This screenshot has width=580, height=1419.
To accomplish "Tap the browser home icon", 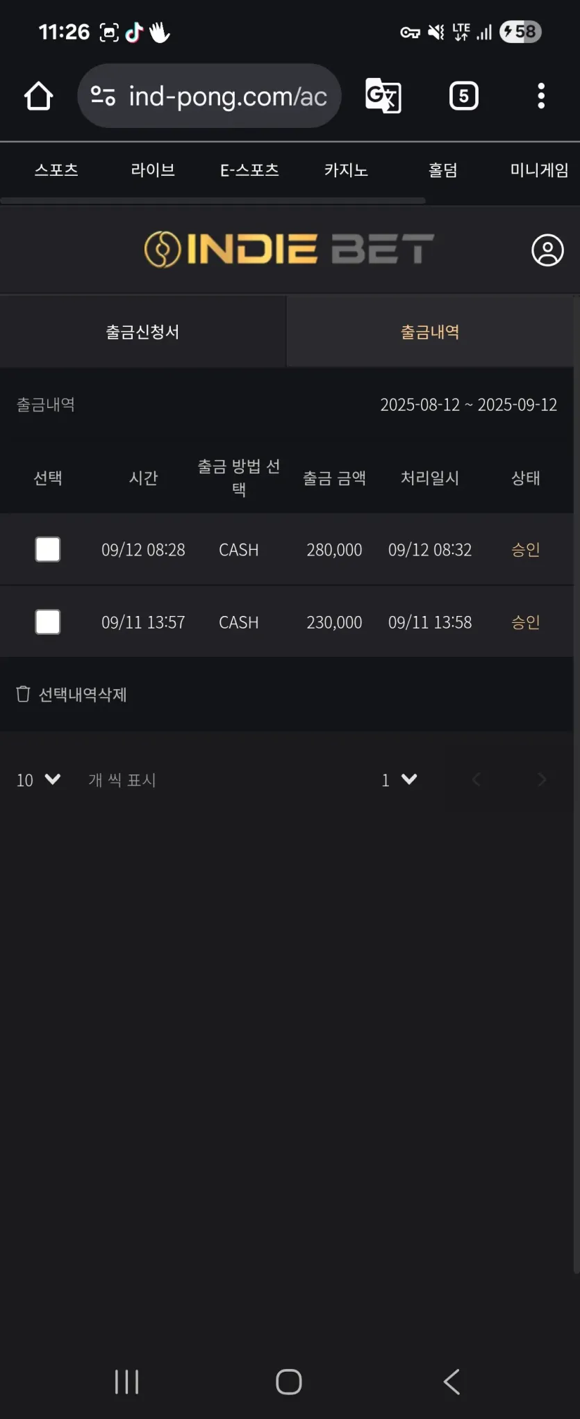I will click(39, 96).
